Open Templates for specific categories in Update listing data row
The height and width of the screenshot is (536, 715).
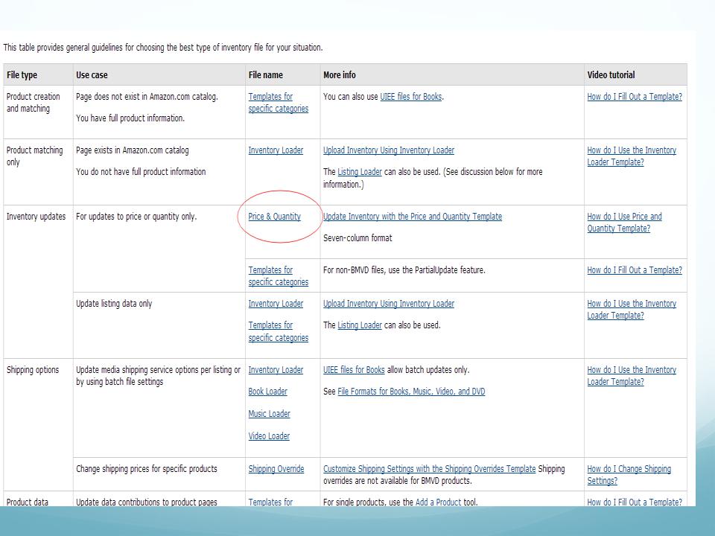click(x=278, y=331)
